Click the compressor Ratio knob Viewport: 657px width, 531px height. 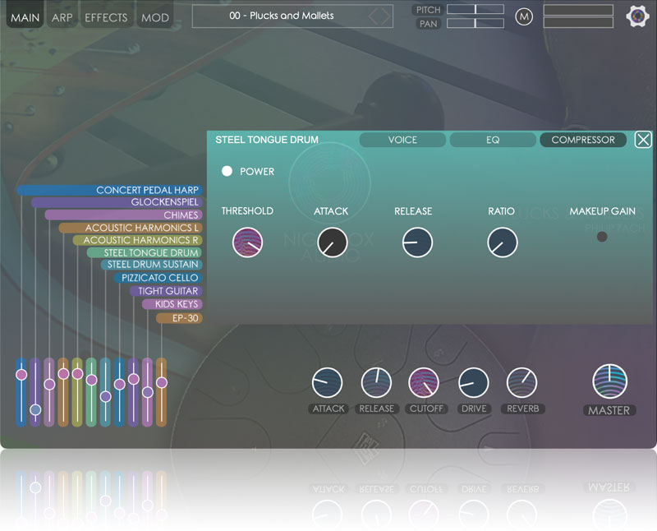point(503,242)
